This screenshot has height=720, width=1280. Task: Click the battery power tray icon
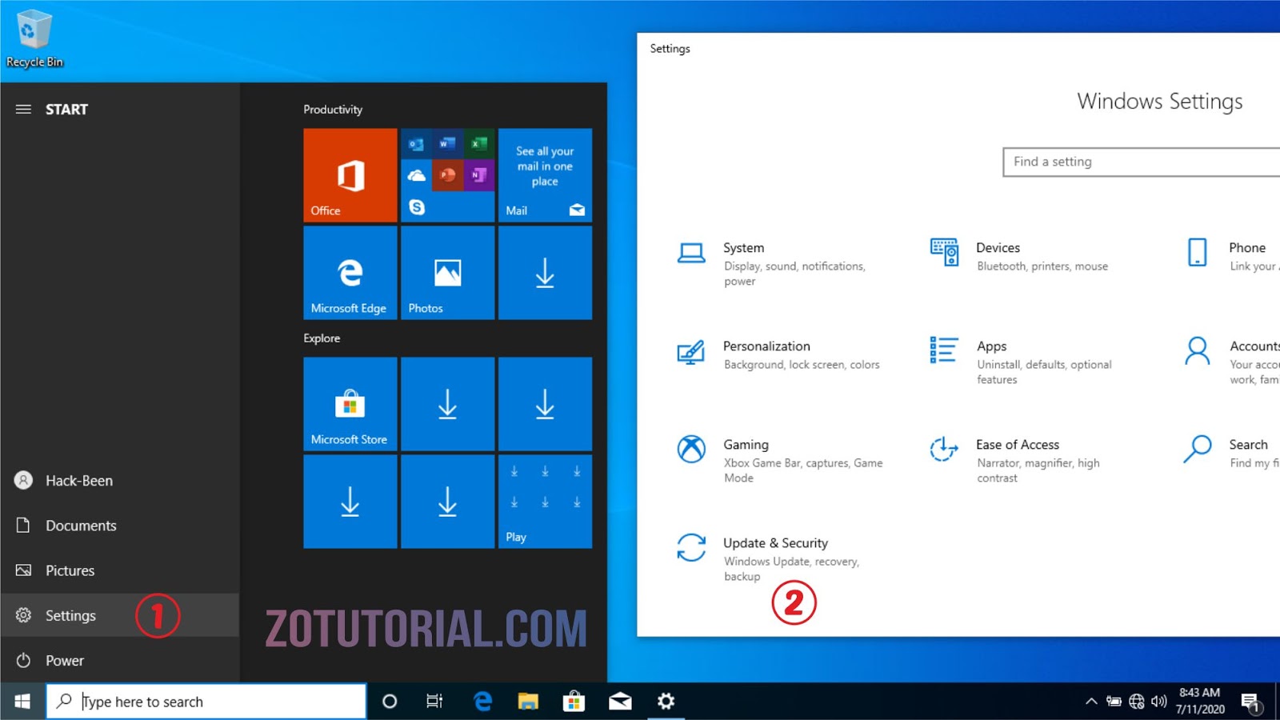coord(1114,702)
